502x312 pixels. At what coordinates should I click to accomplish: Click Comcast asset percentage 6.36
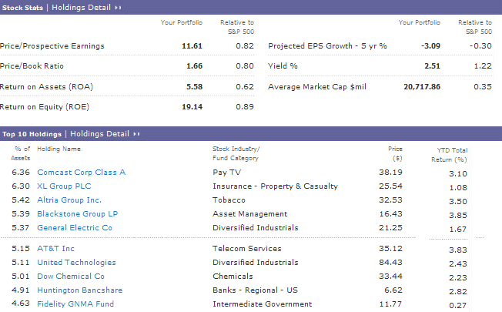coord(21,173)
